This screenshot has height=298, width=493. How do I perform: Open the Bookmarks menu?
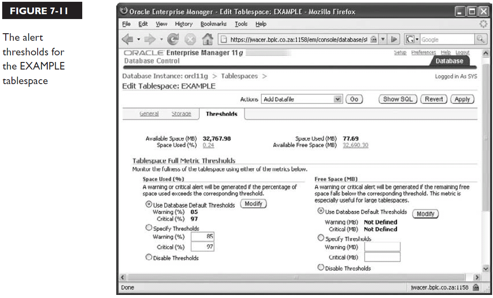click(x=213, y=24)
